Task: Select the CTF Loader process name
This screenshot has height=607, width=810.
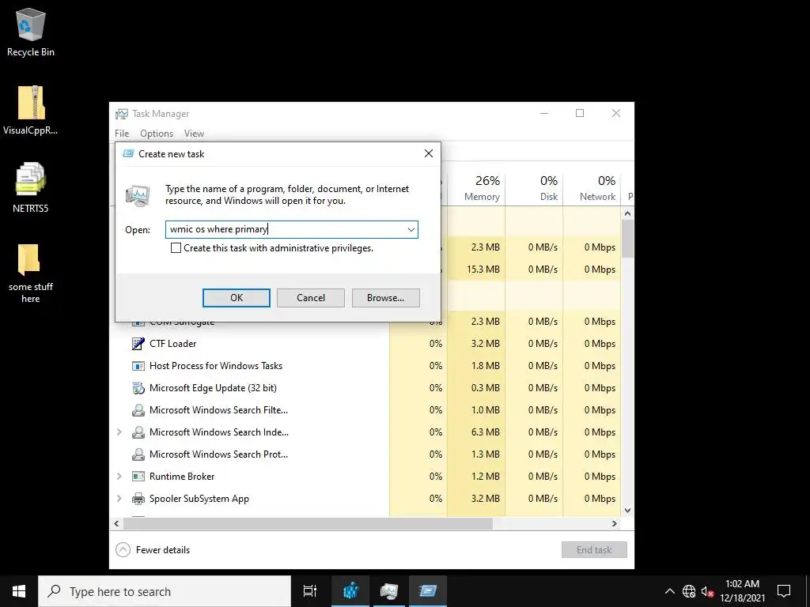Action: tap(173, 344)
